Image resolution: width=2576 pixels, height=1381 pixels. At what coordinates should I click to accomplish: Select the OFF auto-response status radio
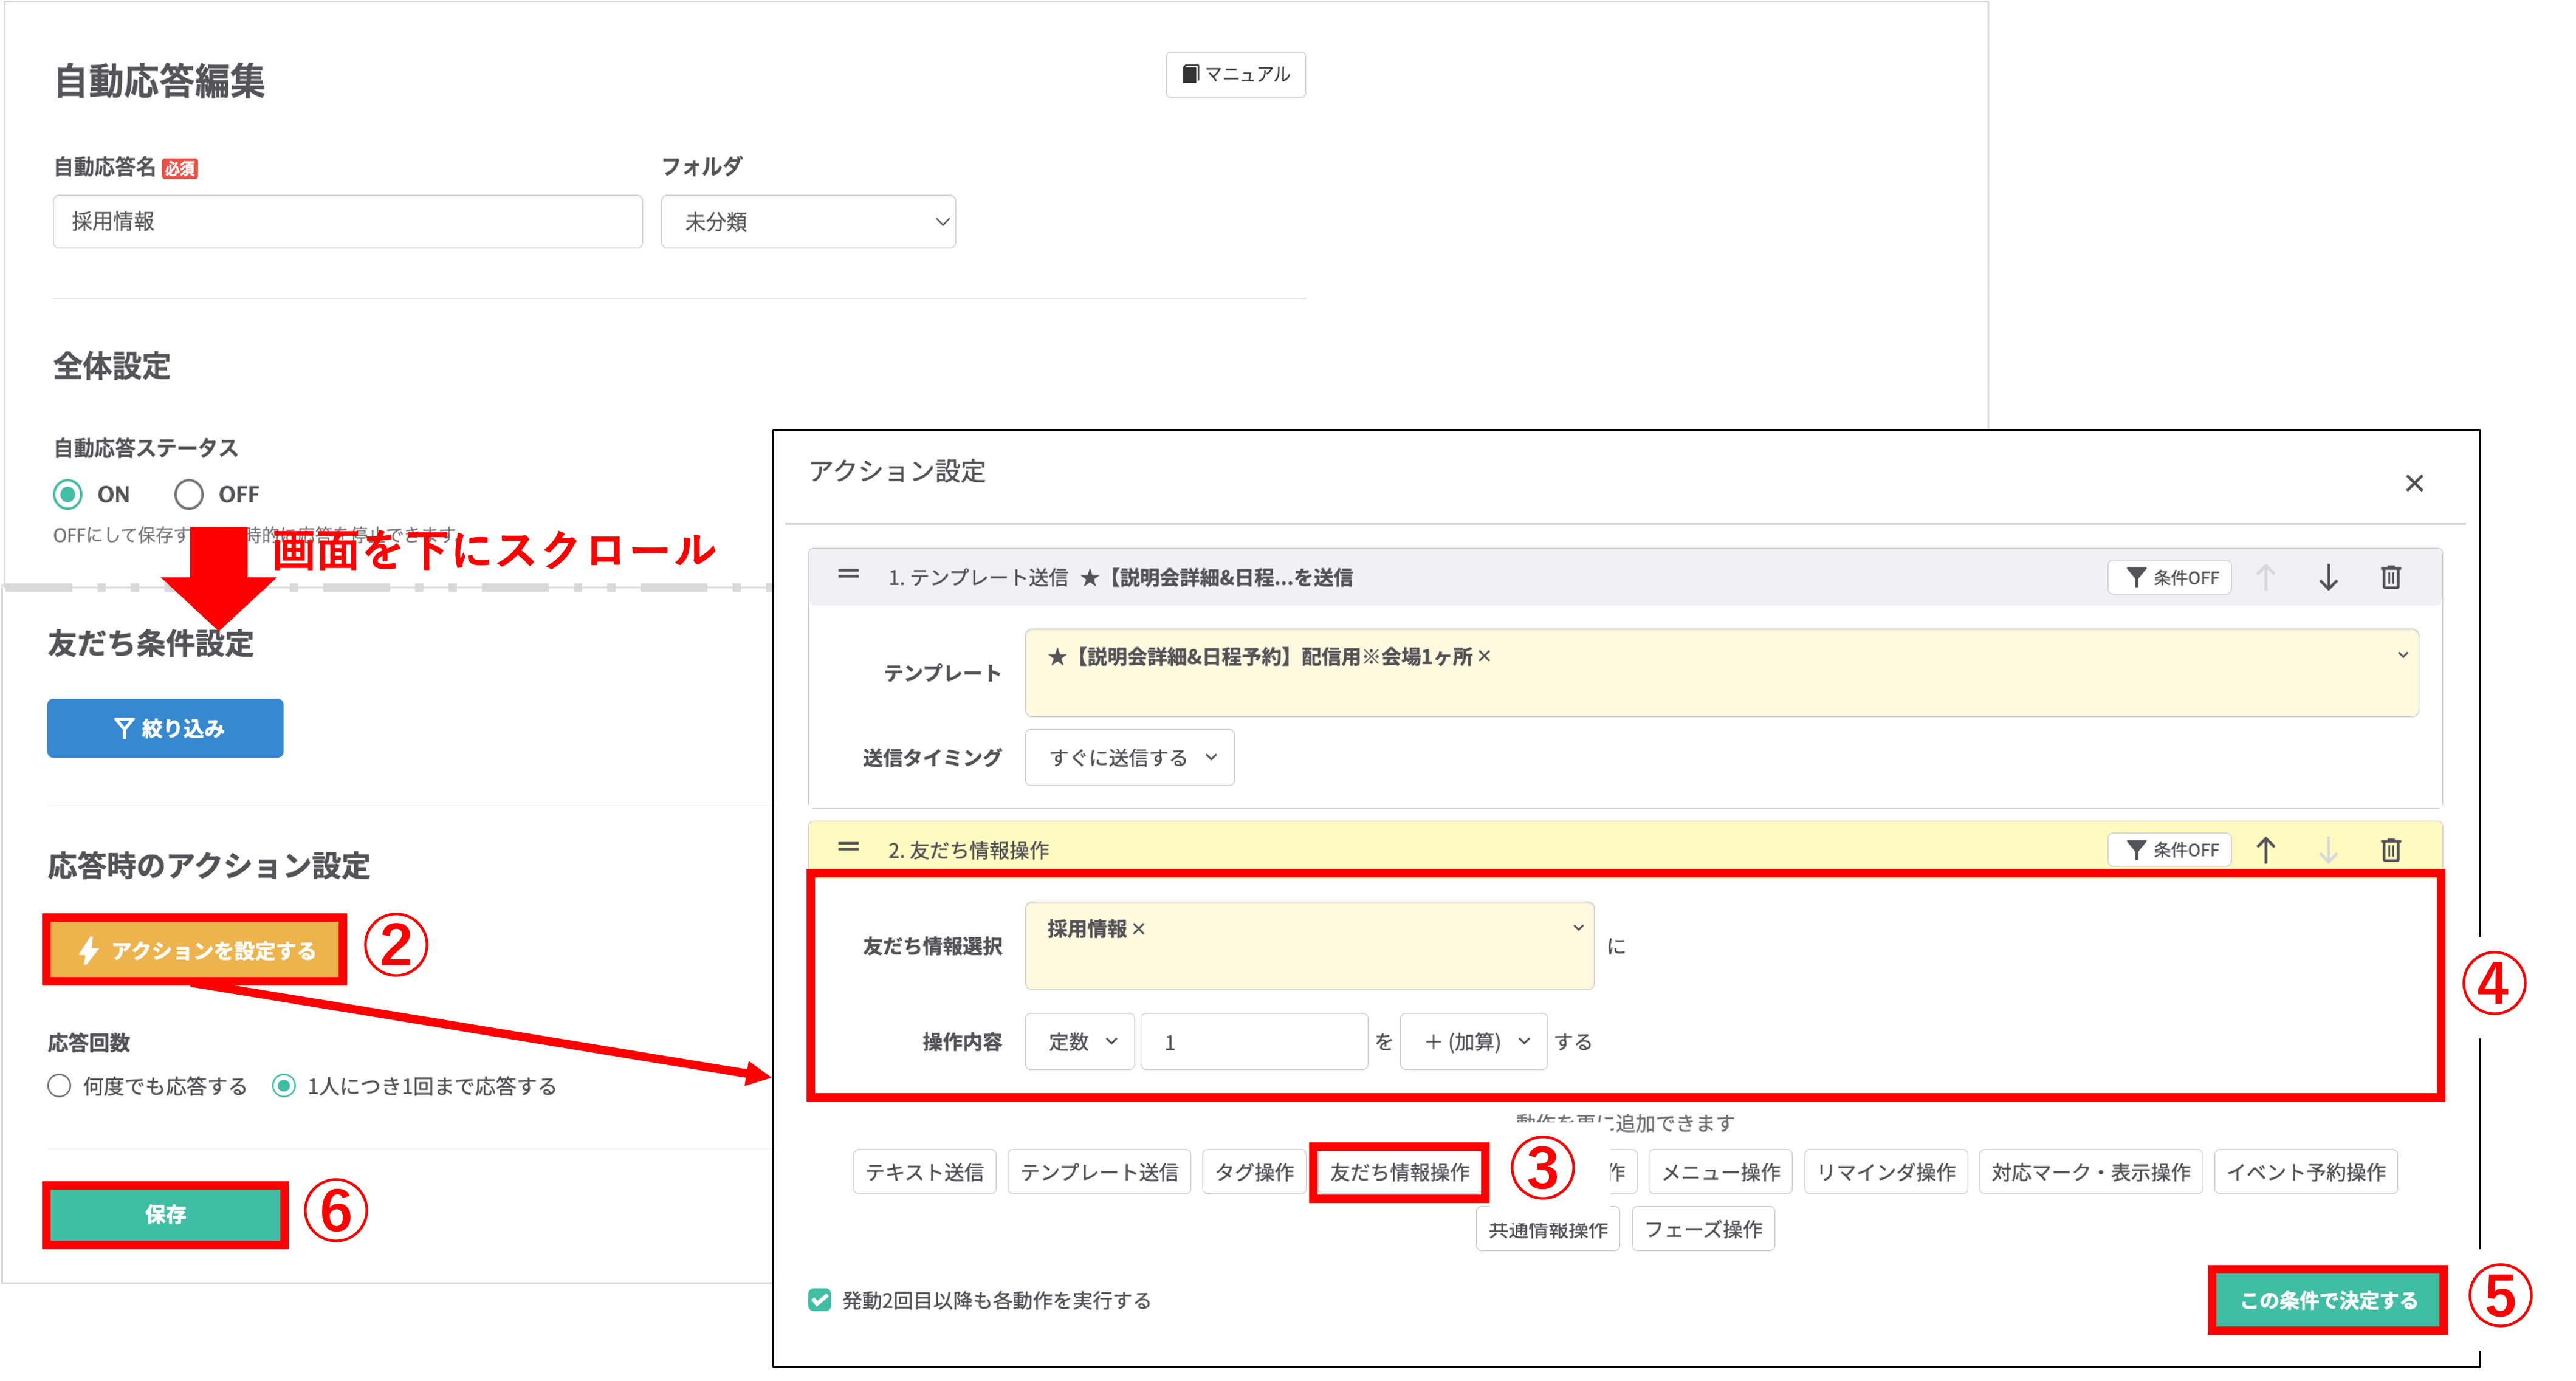tap(189, 494)
